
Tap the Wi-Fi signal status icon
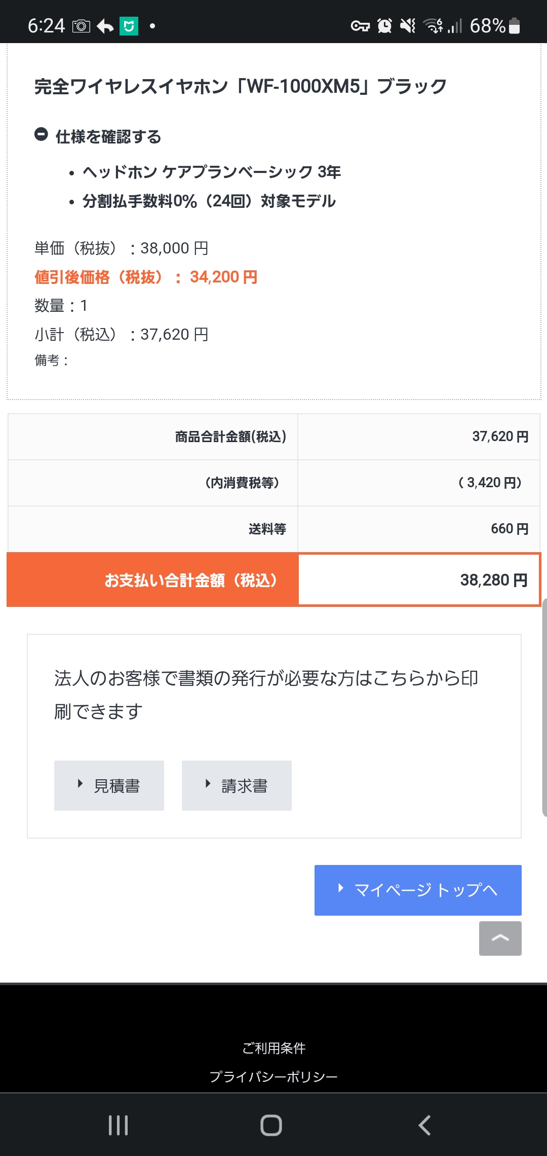click(x=433, y=26)
